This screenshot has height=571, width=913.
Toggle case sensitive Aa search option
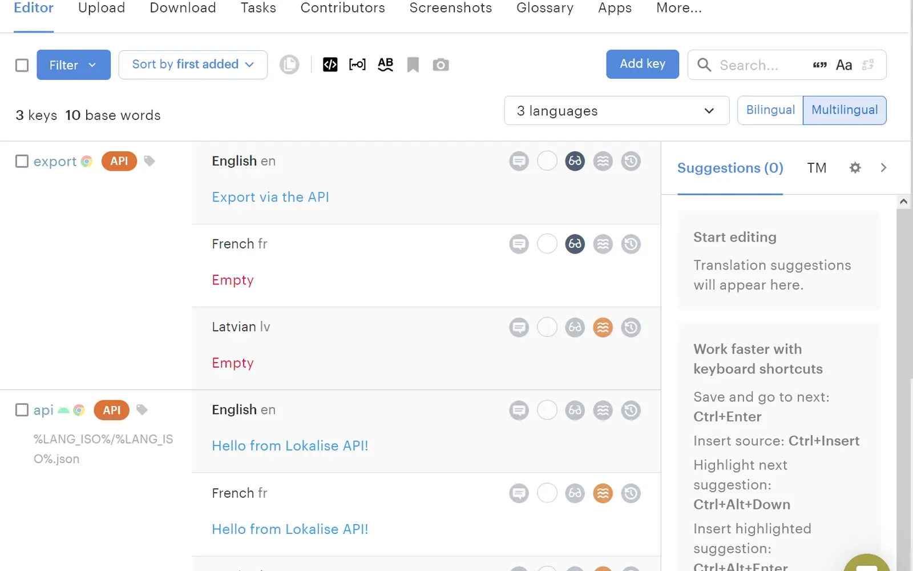point(844,65)
